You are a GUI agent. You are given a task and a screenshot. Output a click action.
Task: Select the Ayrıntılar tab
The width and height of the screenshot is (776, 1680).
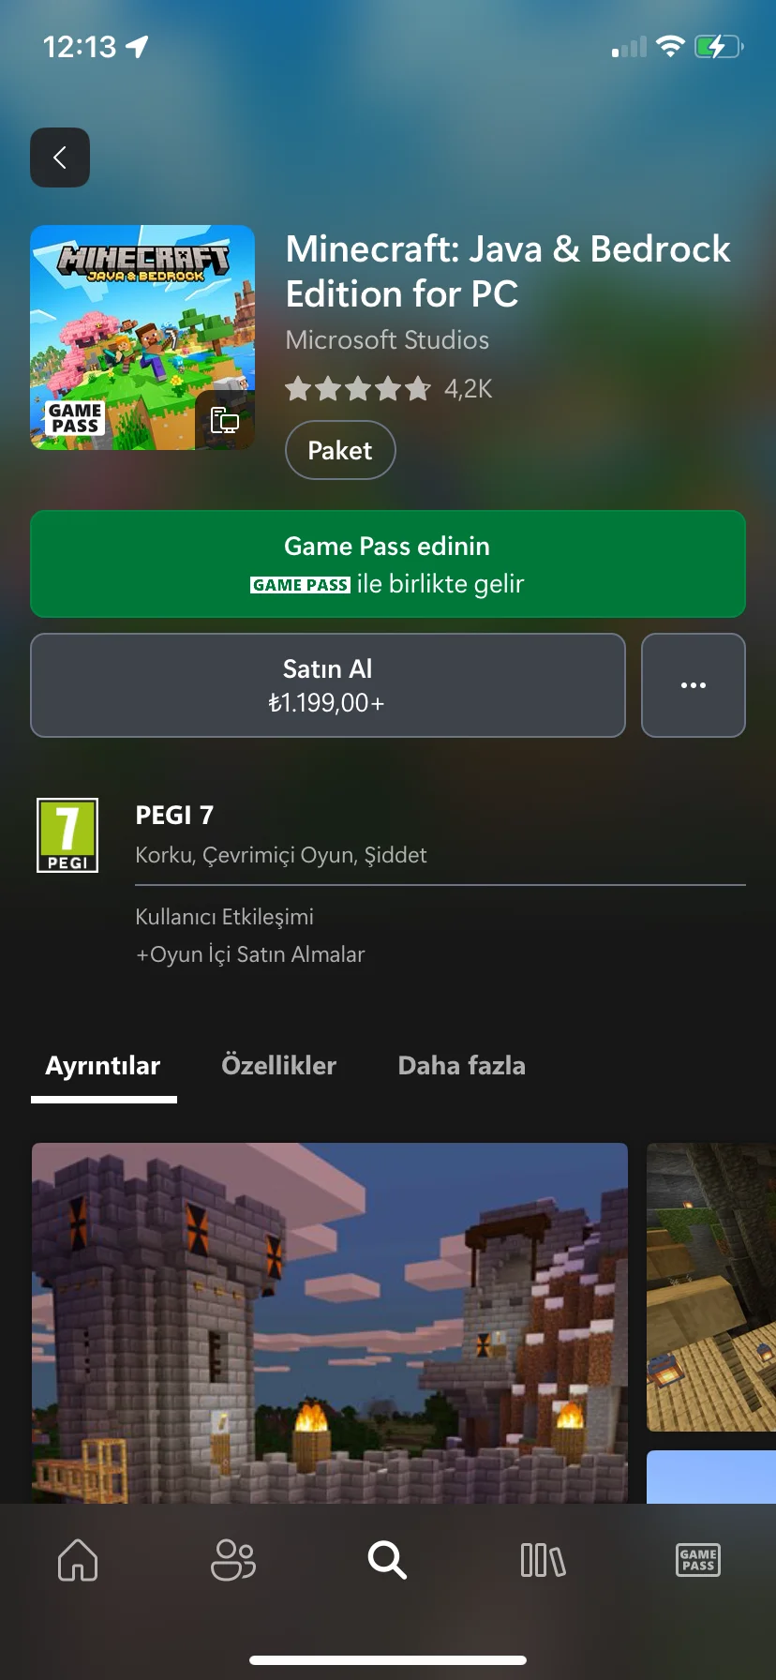pyautogui.click(x=103, y=1066)
